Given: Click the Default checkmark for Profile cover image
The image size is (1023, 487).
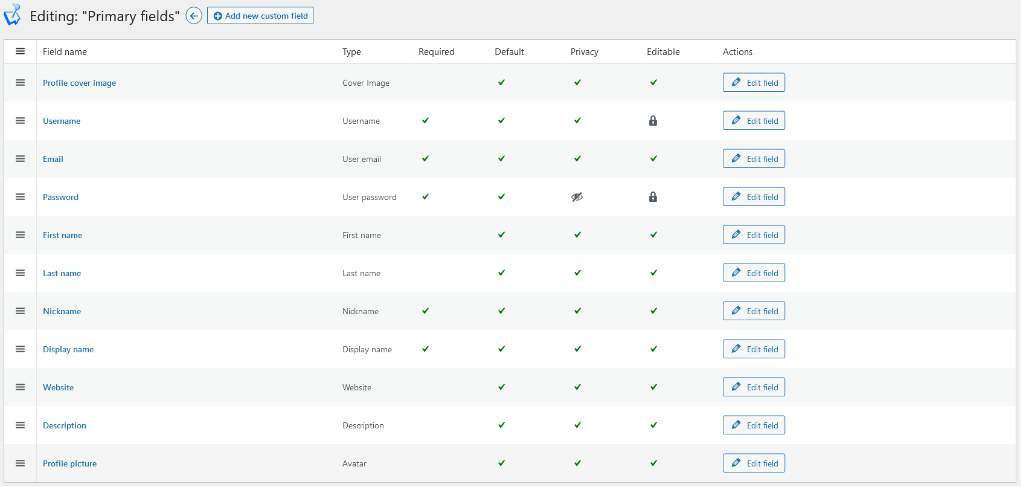Looking at the screenshot, I should point(502,82).
